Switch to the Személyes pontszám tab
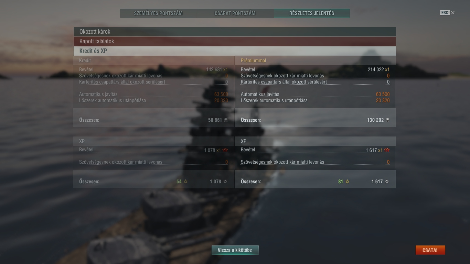This screenshot has width=470, height=264. click(158, 13)
